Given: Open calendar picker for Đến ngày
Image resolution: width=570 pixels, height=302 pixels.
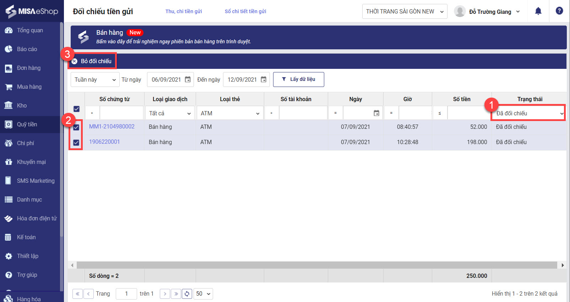Looking at the screenshot, I should point(264,79).
